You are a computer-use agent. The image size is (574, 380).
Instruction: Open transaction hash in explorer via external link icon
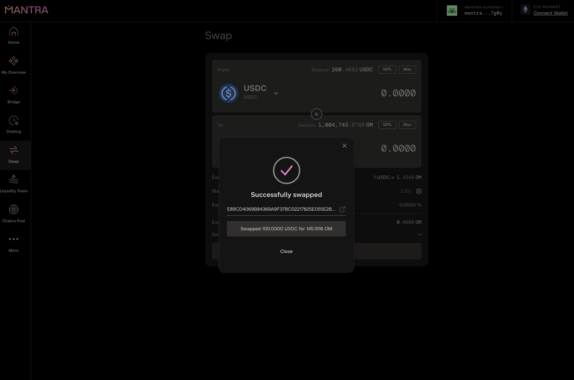point(342,209)
